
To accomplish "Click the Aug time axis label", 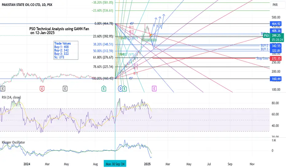I will tap(95, 164).
